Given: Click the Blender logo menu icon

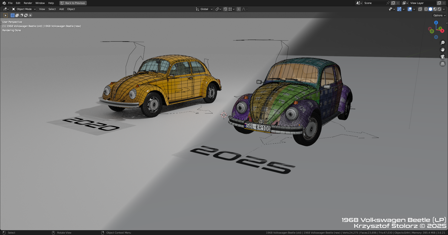Looking at the screenshot, I should [x=4, y=3].
